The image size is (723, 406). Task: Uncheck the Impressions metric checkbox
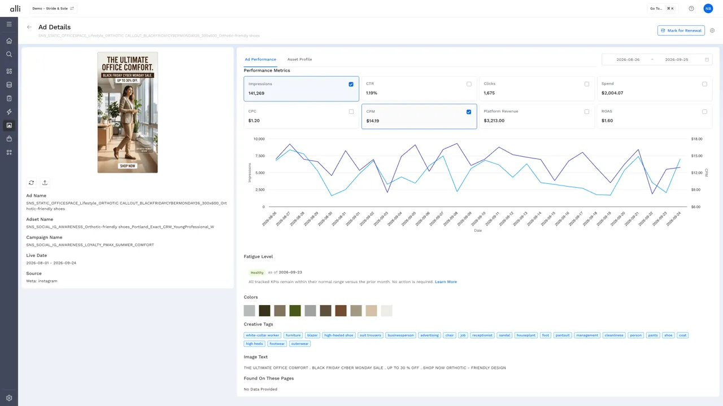(x=351, y=84)
